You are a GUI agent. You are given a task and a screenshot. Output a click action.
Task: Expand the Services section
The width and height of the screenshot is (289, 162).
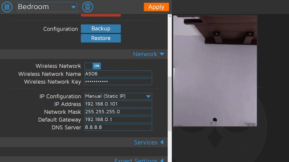(149, 143)
